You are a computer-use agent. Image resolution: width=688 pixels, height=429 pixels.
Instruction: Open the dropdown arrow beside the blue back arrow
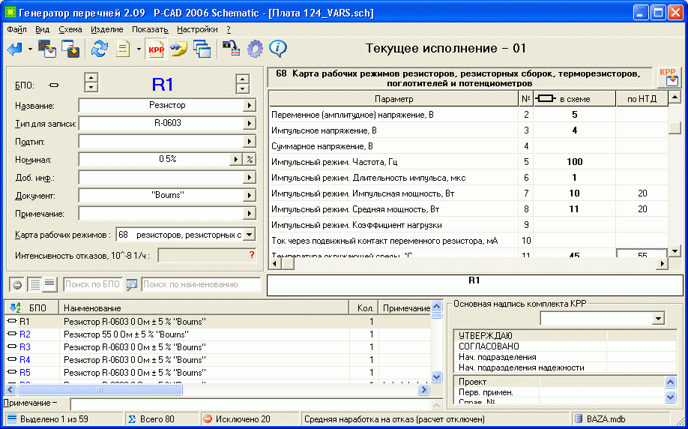click(30, 49)
